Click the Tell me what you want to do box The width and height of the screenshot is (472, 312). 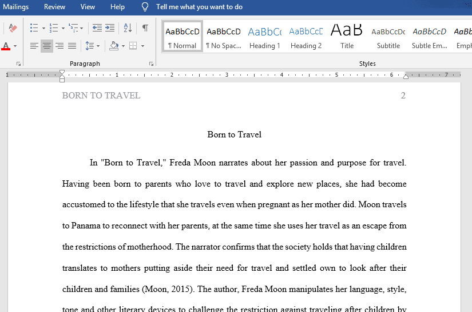199,7
